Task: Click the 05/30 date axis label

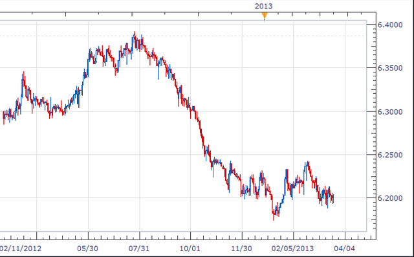Action: tap(88, 249)
